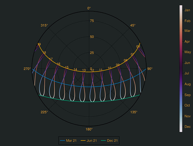Click the hour 12 analemma label
This screenshot has height=146, width=193.
tap(92, 70)
